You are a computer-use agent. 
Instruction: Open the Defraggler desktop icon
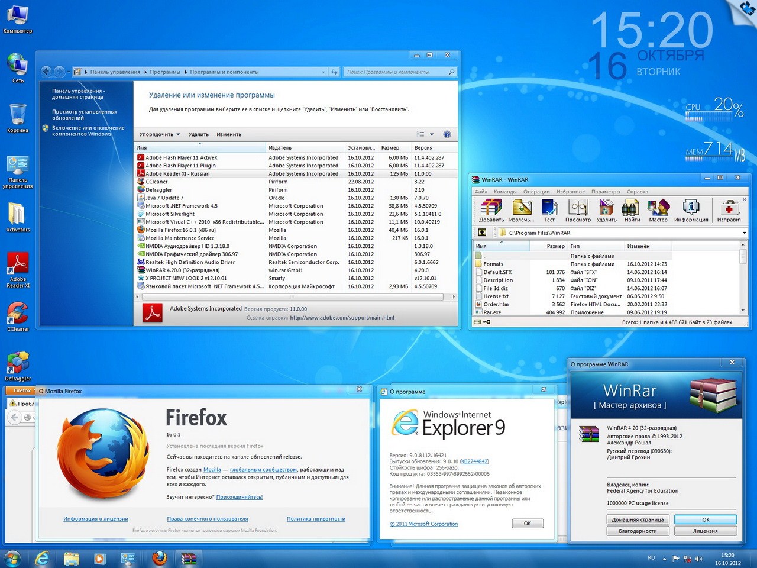tap(18, 366)
